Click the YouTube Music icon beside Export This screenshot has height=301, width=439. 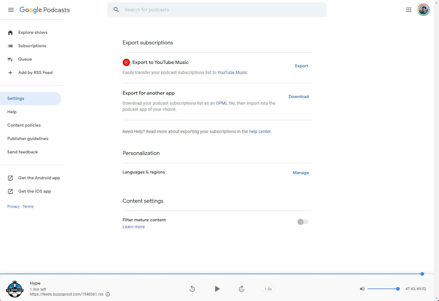[x=126, y=62]
